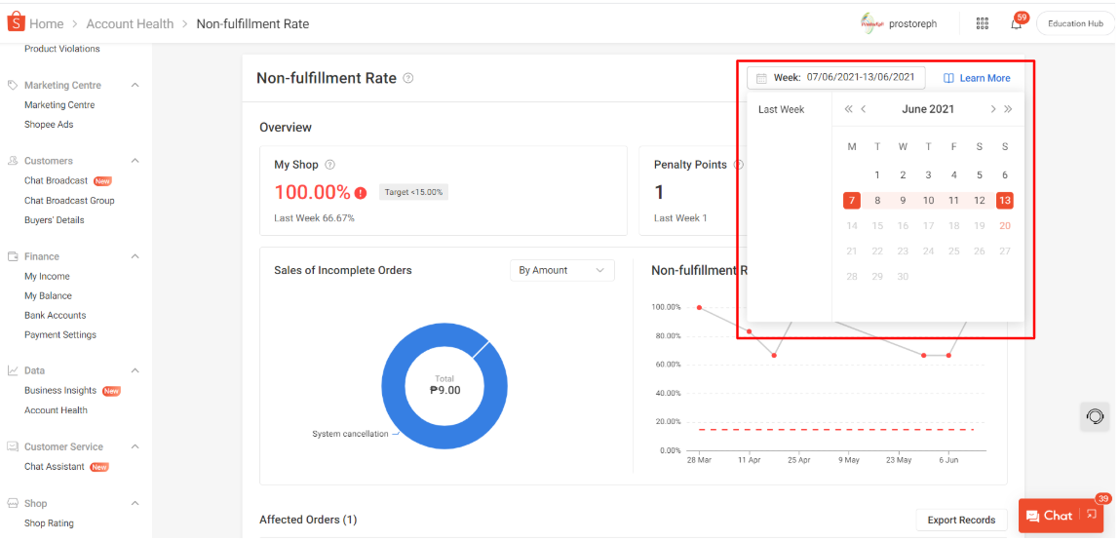This screenshot has height=541, width=1120.
Task: Click Account Health in the breadcrumb
Action: tap(130, 23)
